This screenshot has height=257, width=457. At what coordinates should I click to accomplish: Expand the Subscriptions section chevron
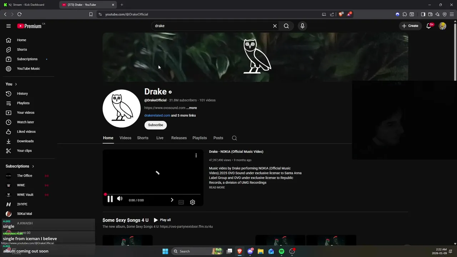(33, 166)
